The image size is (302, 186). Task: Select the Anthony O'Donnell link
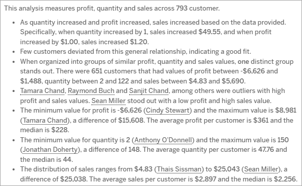pos(163,140)
